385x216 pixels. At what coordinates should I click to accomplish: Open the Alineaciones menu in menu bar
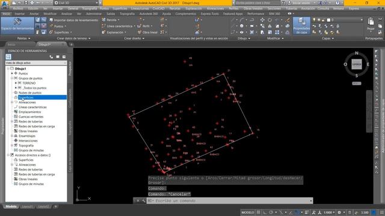pyautogui.click(x=215, y=8)
